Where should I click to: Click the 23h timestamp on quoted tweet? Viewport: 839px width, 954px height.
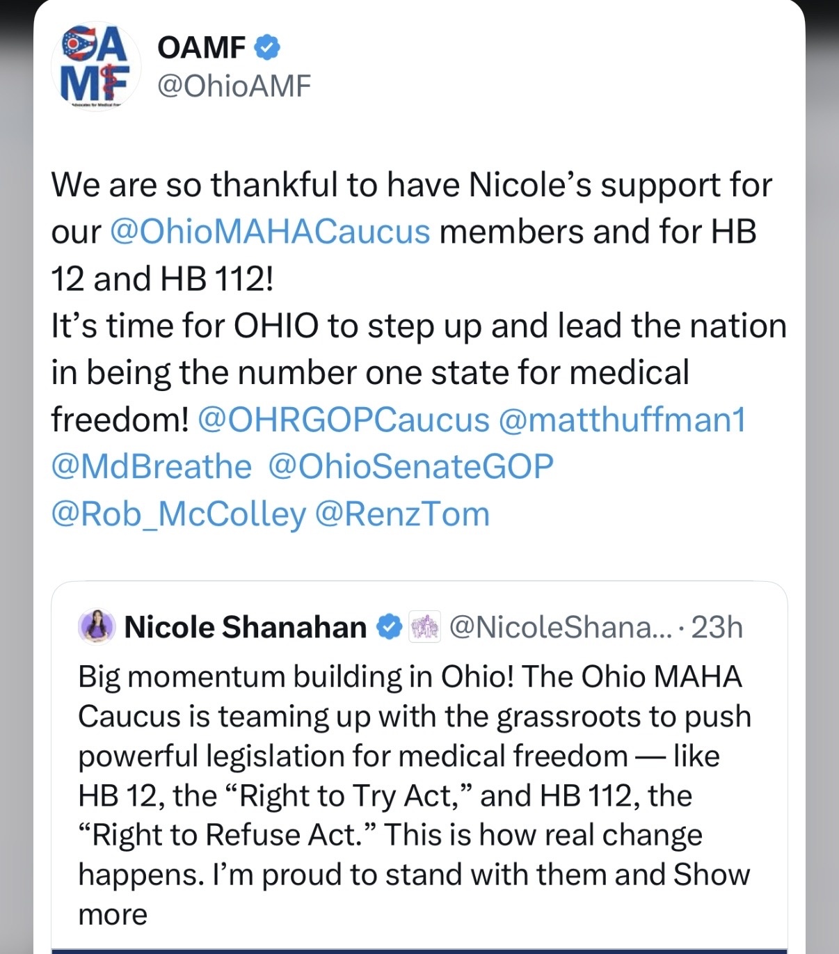pos(717,627)
